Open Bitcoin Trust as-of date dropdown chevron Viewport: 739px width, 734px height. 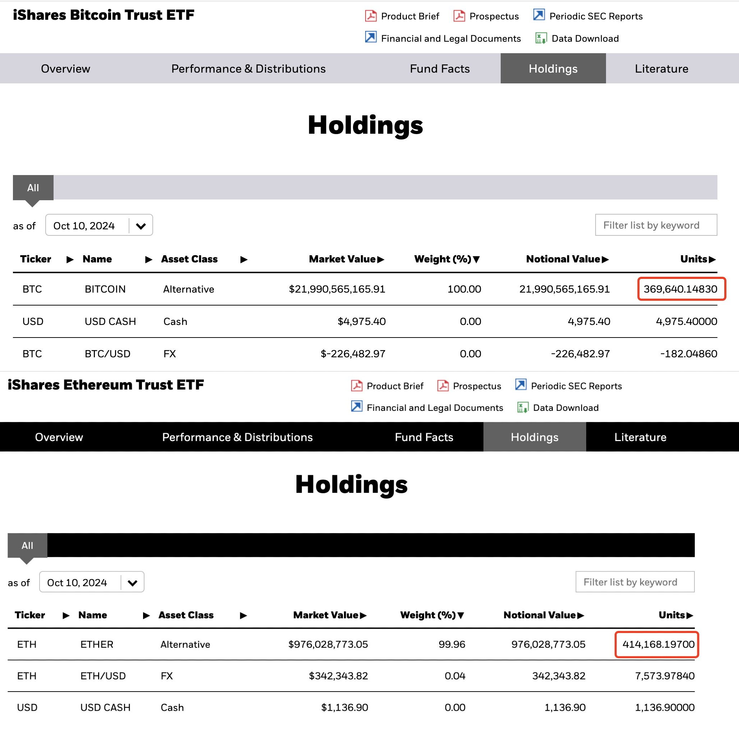[141, 226]
